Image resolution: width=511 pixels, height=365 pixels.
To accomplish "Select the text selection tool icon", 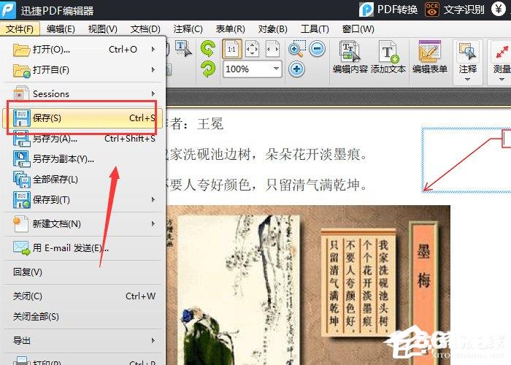I will tap(183, 49).
